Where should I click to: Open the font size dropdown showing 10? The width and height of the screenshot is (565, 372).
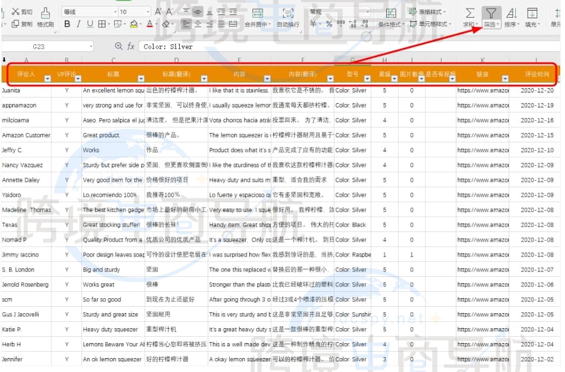coord(148,12)
